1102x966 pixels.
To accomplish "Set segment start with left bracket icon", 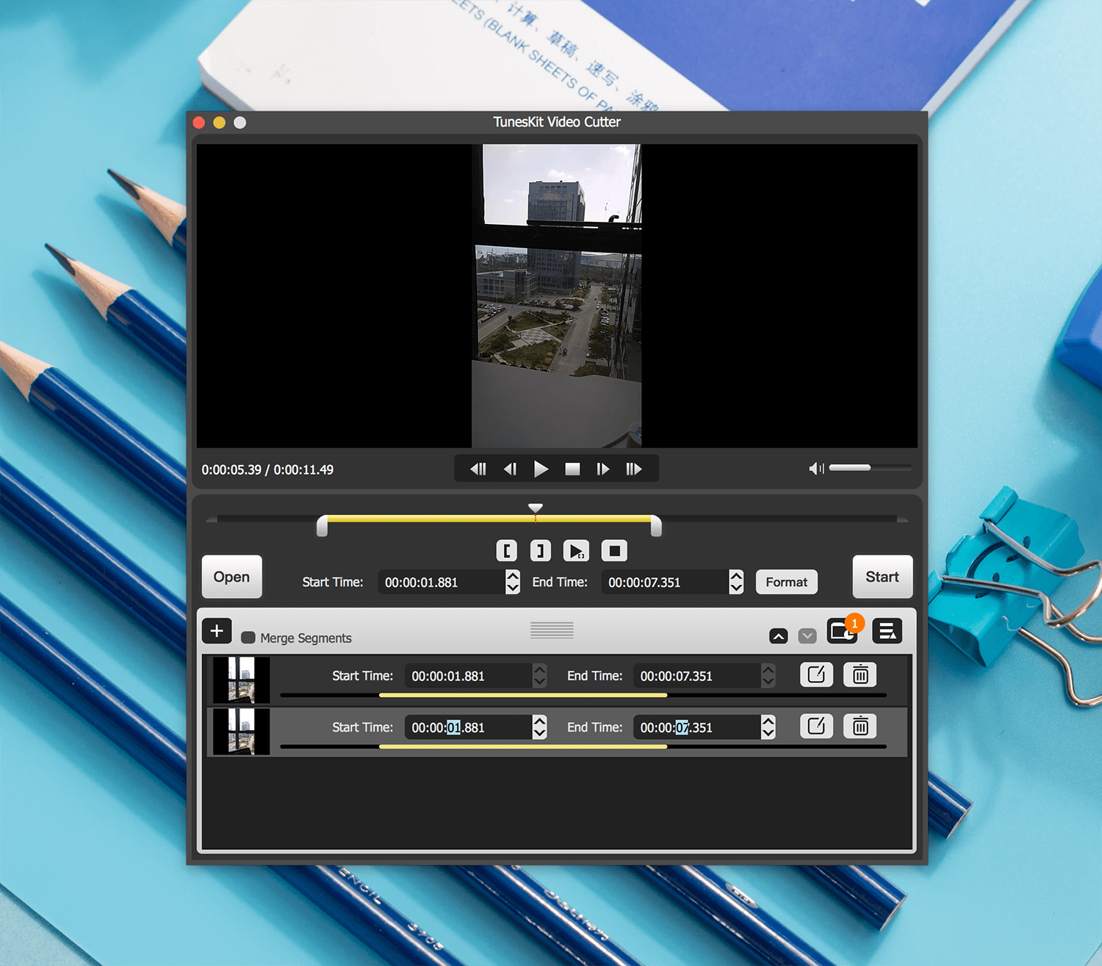I will (x=507, y=550).
